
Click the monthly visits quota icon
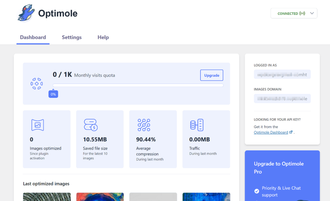click(37, 83)
